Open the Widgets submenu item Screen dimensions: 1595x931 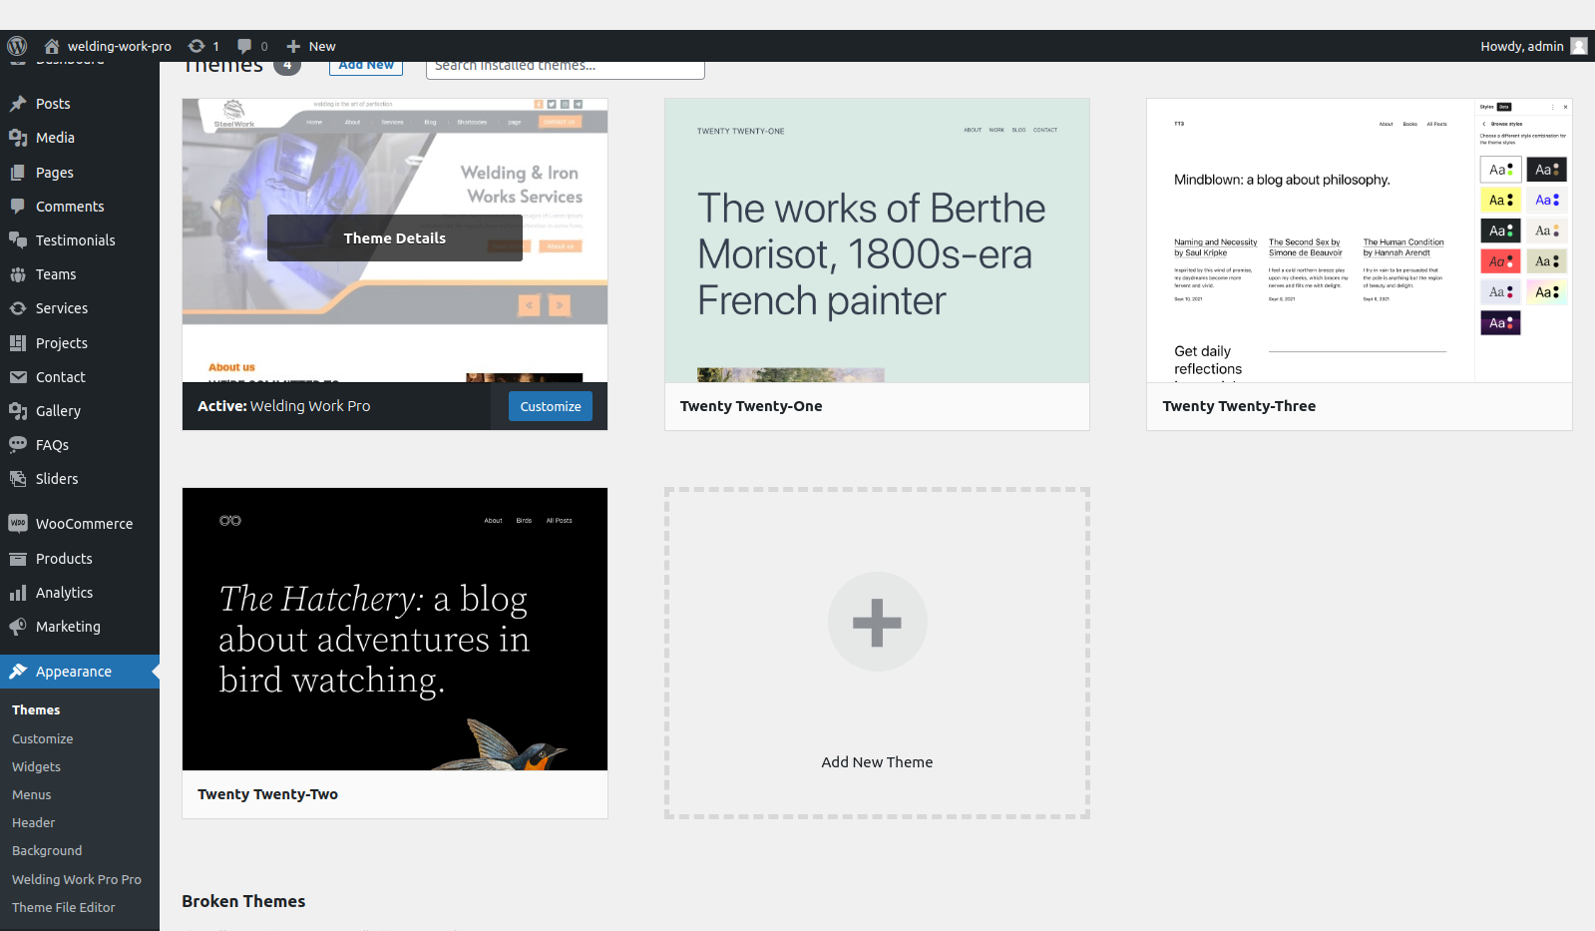[37, 767]
